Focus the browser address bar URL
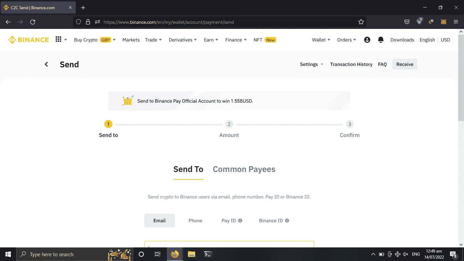464x261 pixels. pyautogui.click(x=169, y=22)
